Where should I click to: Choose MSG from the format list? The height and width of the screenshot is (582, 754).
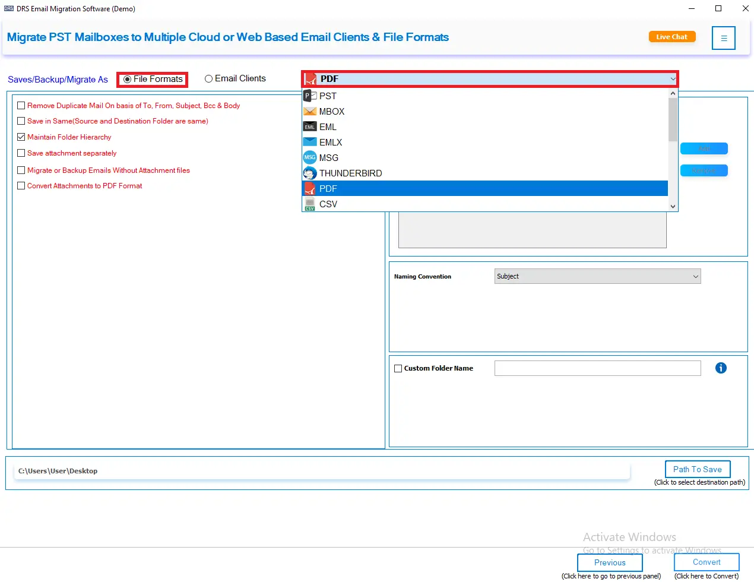485,157
